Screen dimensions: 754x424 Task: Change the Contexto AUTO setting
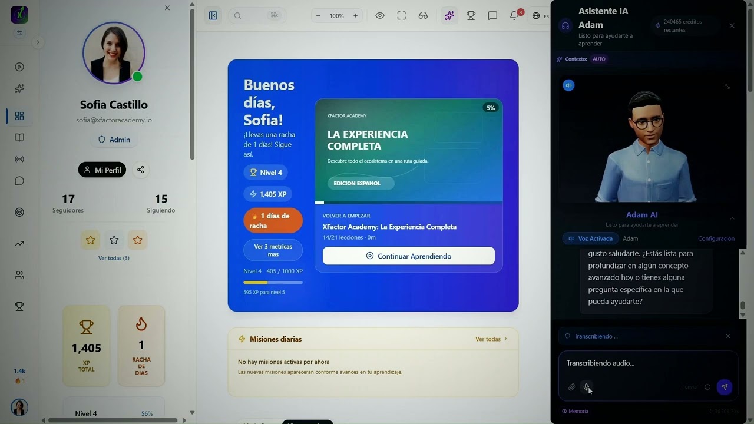click(599, 59)
